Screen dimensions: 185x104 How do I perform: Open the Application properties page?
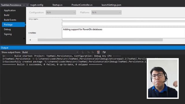point(10,10)
